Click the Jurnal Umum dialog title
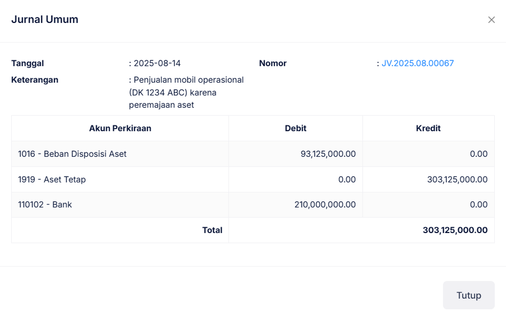This screenshot has height=321, width=506. coord(45,20)
